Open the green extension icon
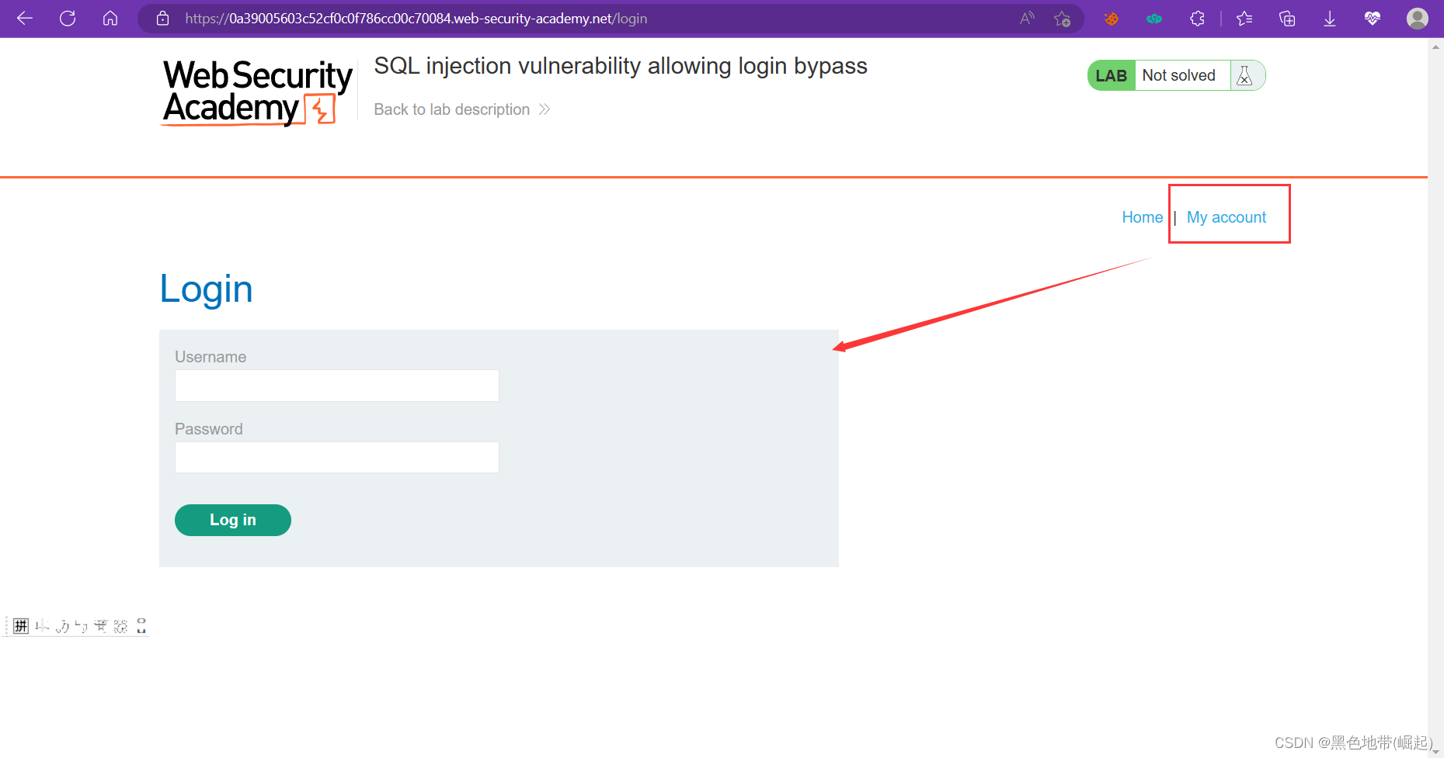The image size is (1444, 758). click(1154, 19)
